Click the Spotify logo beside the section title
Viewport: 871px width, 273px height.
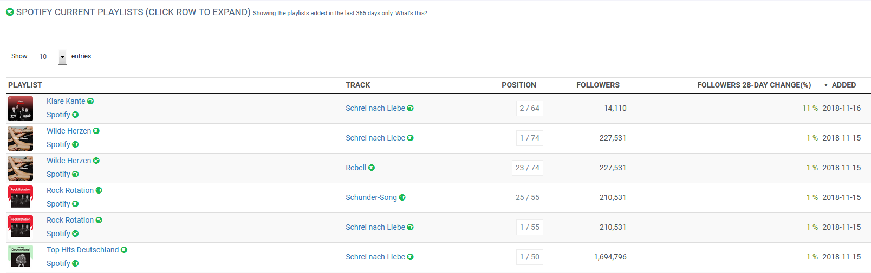[10, 12]
